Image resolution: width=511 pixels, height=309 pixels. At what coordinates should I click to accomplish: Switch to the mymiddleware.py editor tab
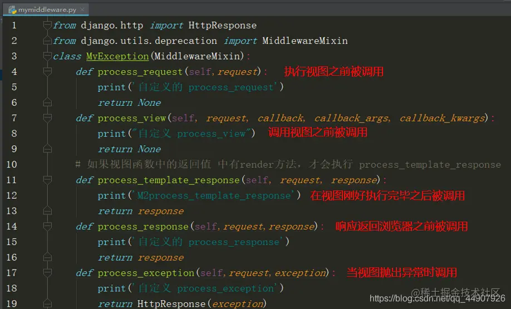tap(46, 10)
